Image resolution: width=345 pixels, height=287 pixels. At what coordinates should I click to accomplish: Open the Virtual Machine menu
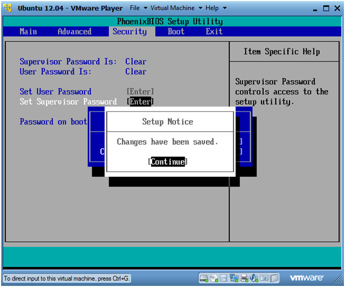pos(172,8)
